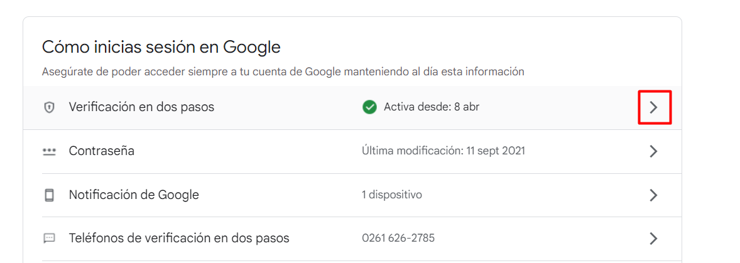Click the message bubble icon for verification phones

[49, 239]
